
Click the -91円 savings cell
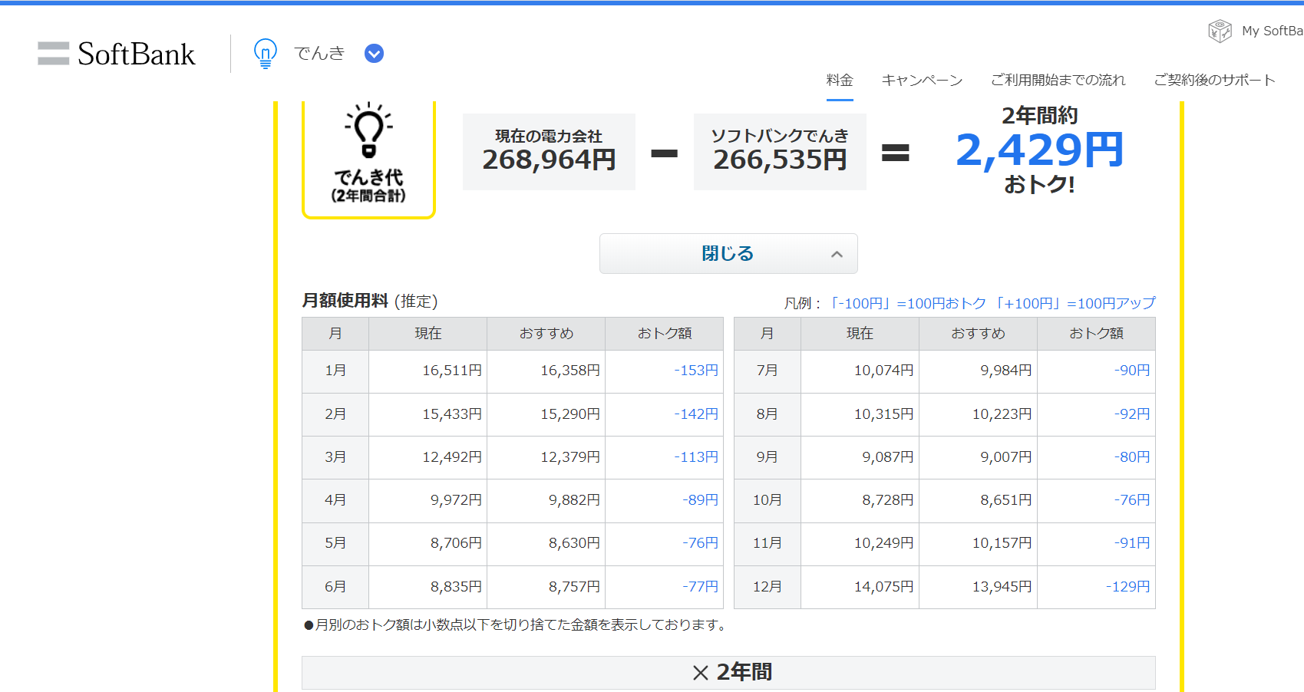[1096, 543]
